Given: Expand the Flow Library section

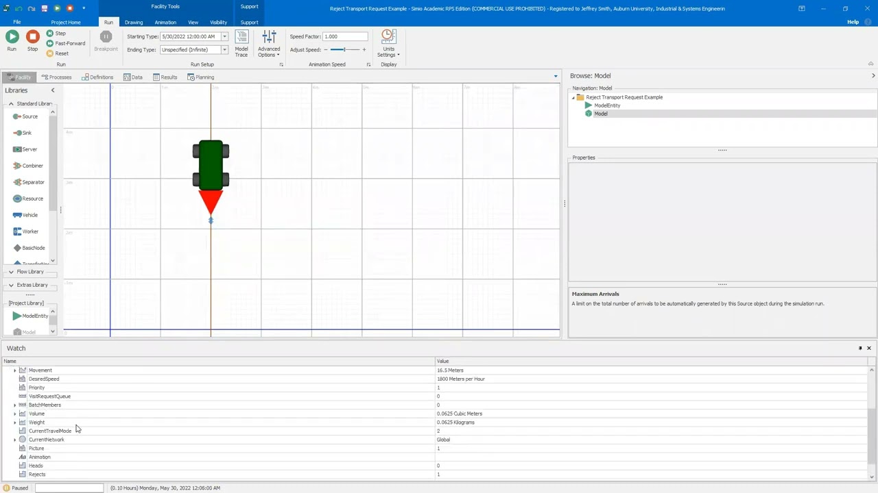Looking at the screenshot, I should [11, 272].
